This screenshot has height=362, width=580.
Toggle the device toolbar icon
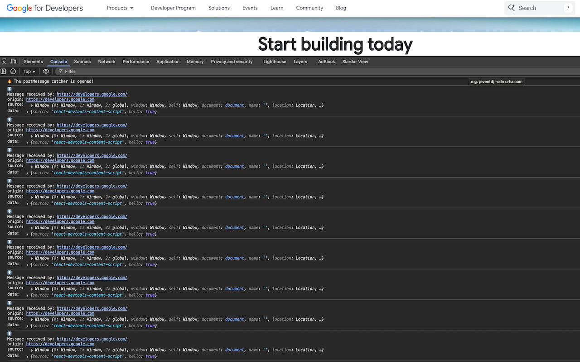(x=13, y=62)
